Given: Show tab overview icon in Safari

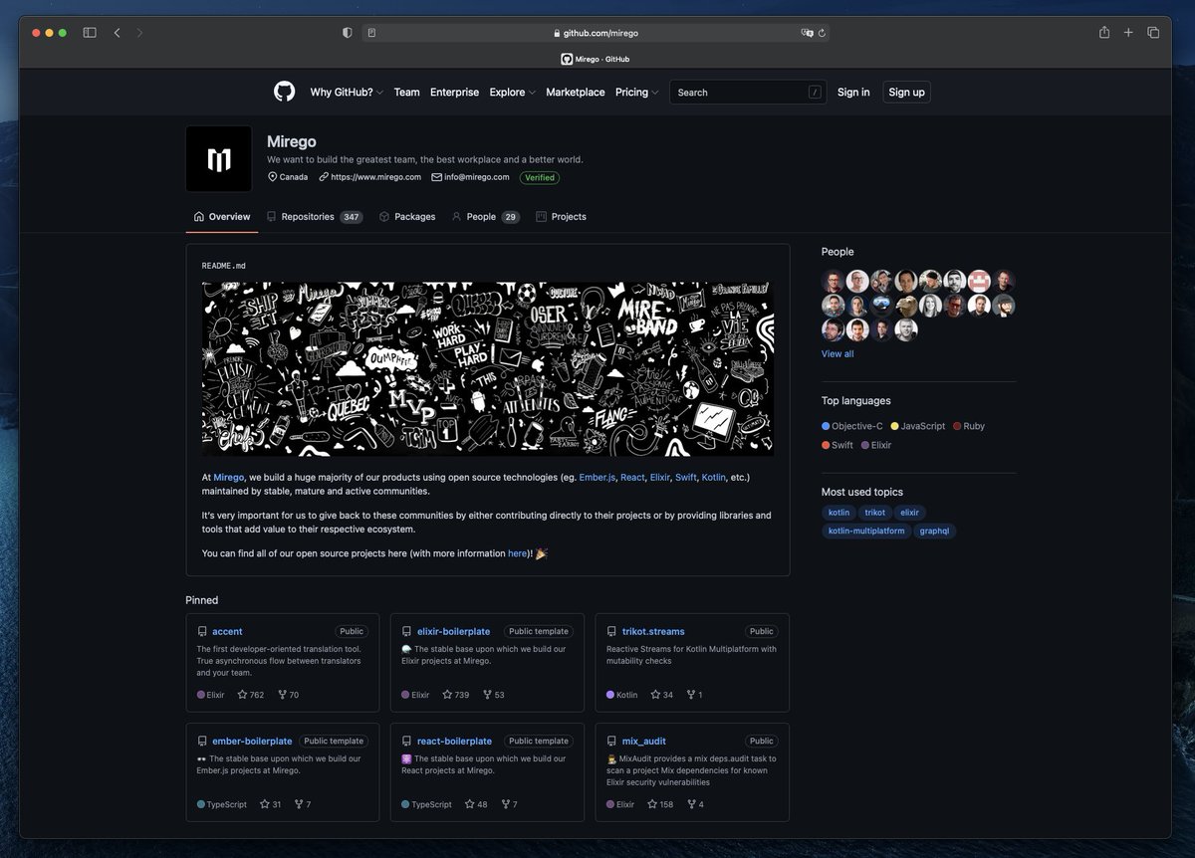Looking at the screenshot, I should click(1153, 33).
